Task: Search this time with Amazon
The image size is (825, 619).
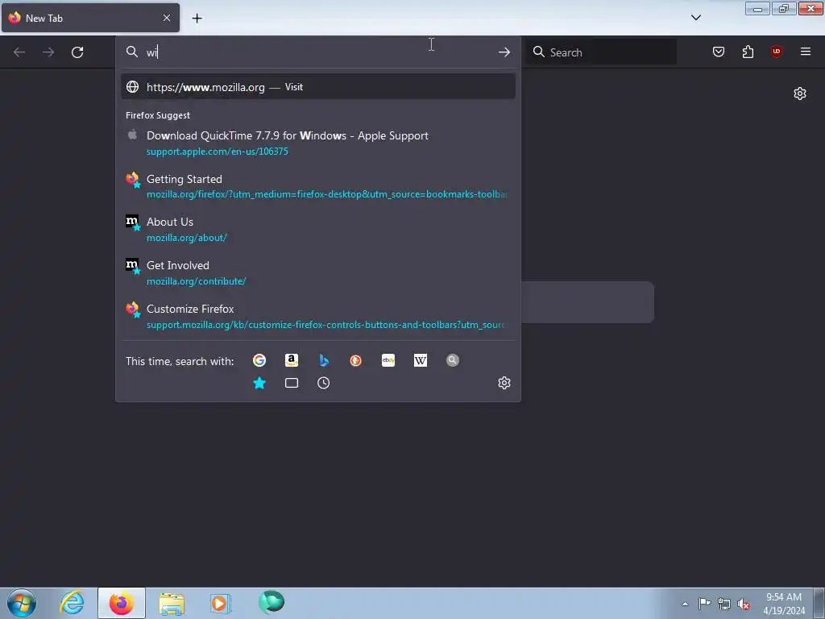Action: [292, 360]
